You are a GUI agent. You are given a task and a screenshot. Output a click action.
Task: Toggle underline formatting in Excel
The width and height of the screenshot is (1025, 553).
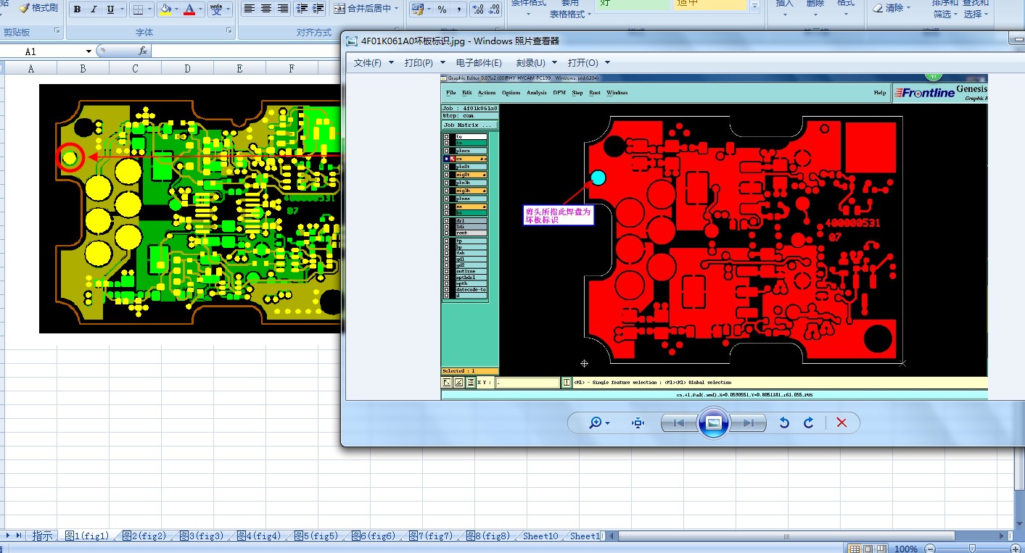coord(110,9)
